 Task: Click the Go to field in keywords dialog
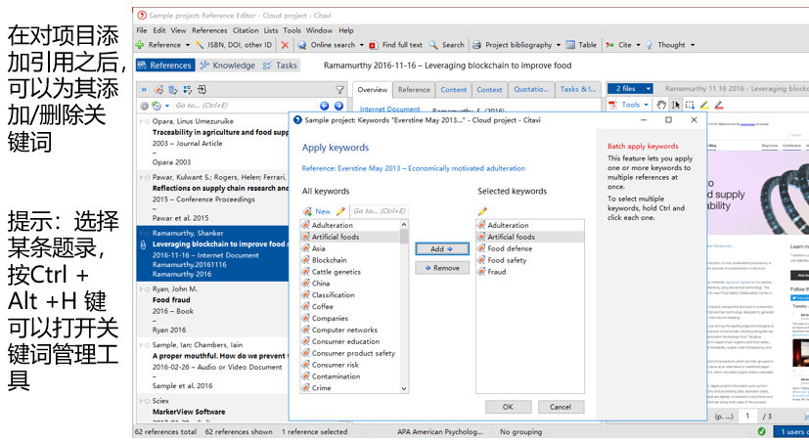point(380,211)
